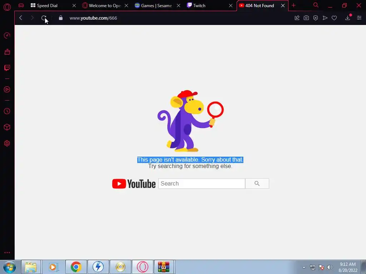366x274 pixels.
Task: Open the edit/pinboard icon in address bar
Action: click(x=297, y=18)
